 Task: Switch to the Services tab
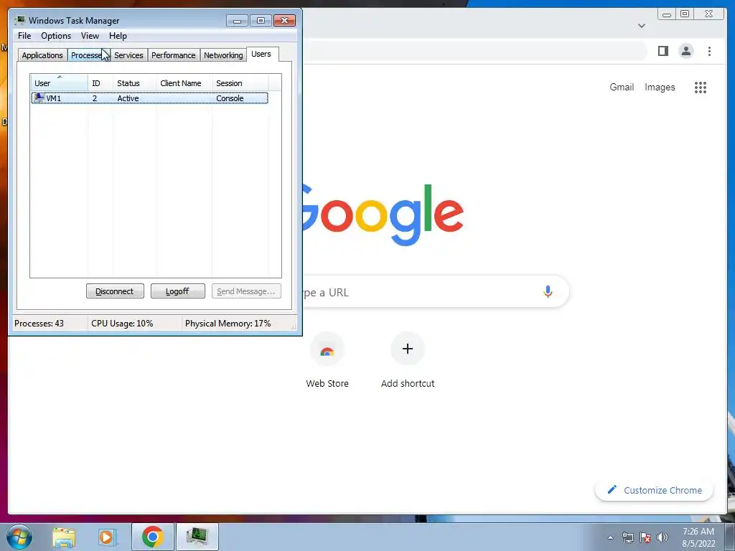point(128,55)
